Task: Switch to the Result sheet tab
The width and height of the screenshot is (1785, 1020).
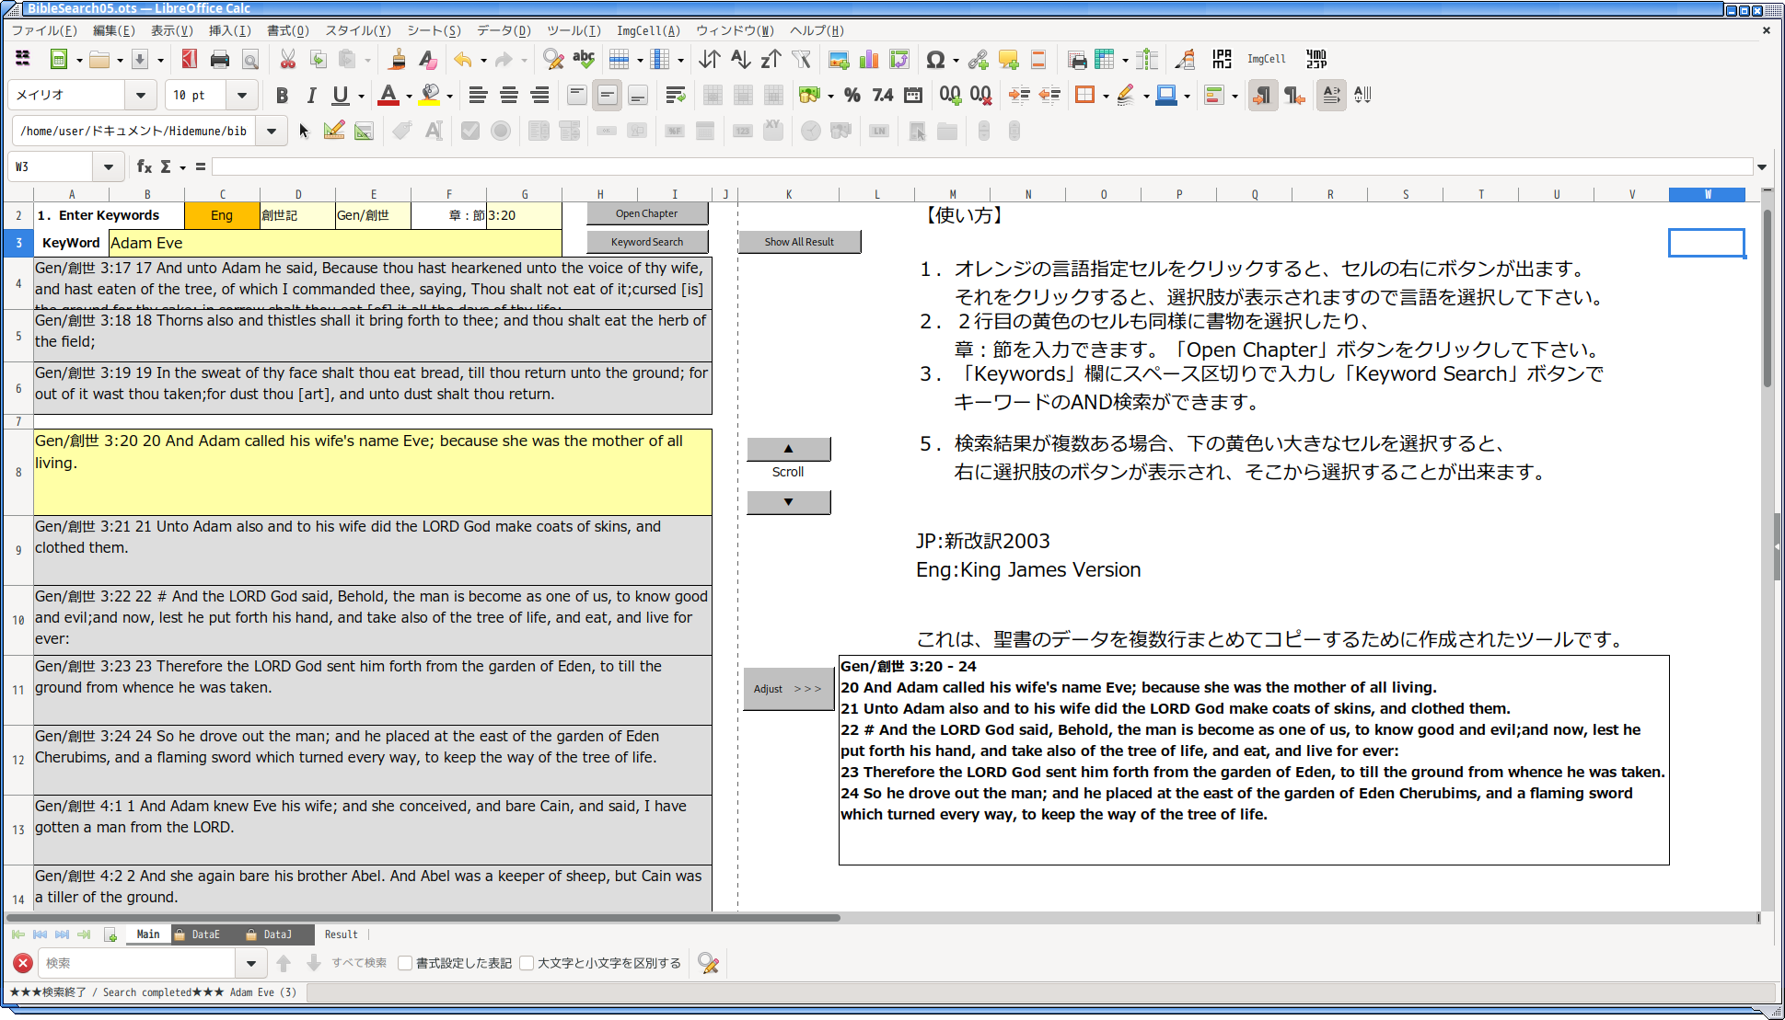Action: [341, 934]
